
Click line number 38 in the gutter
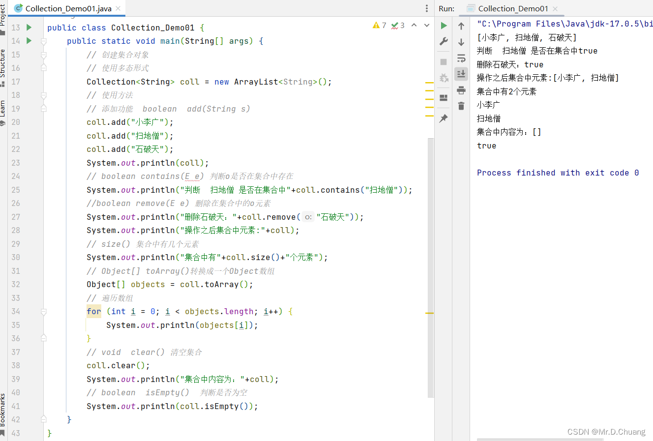click(16, 365)
